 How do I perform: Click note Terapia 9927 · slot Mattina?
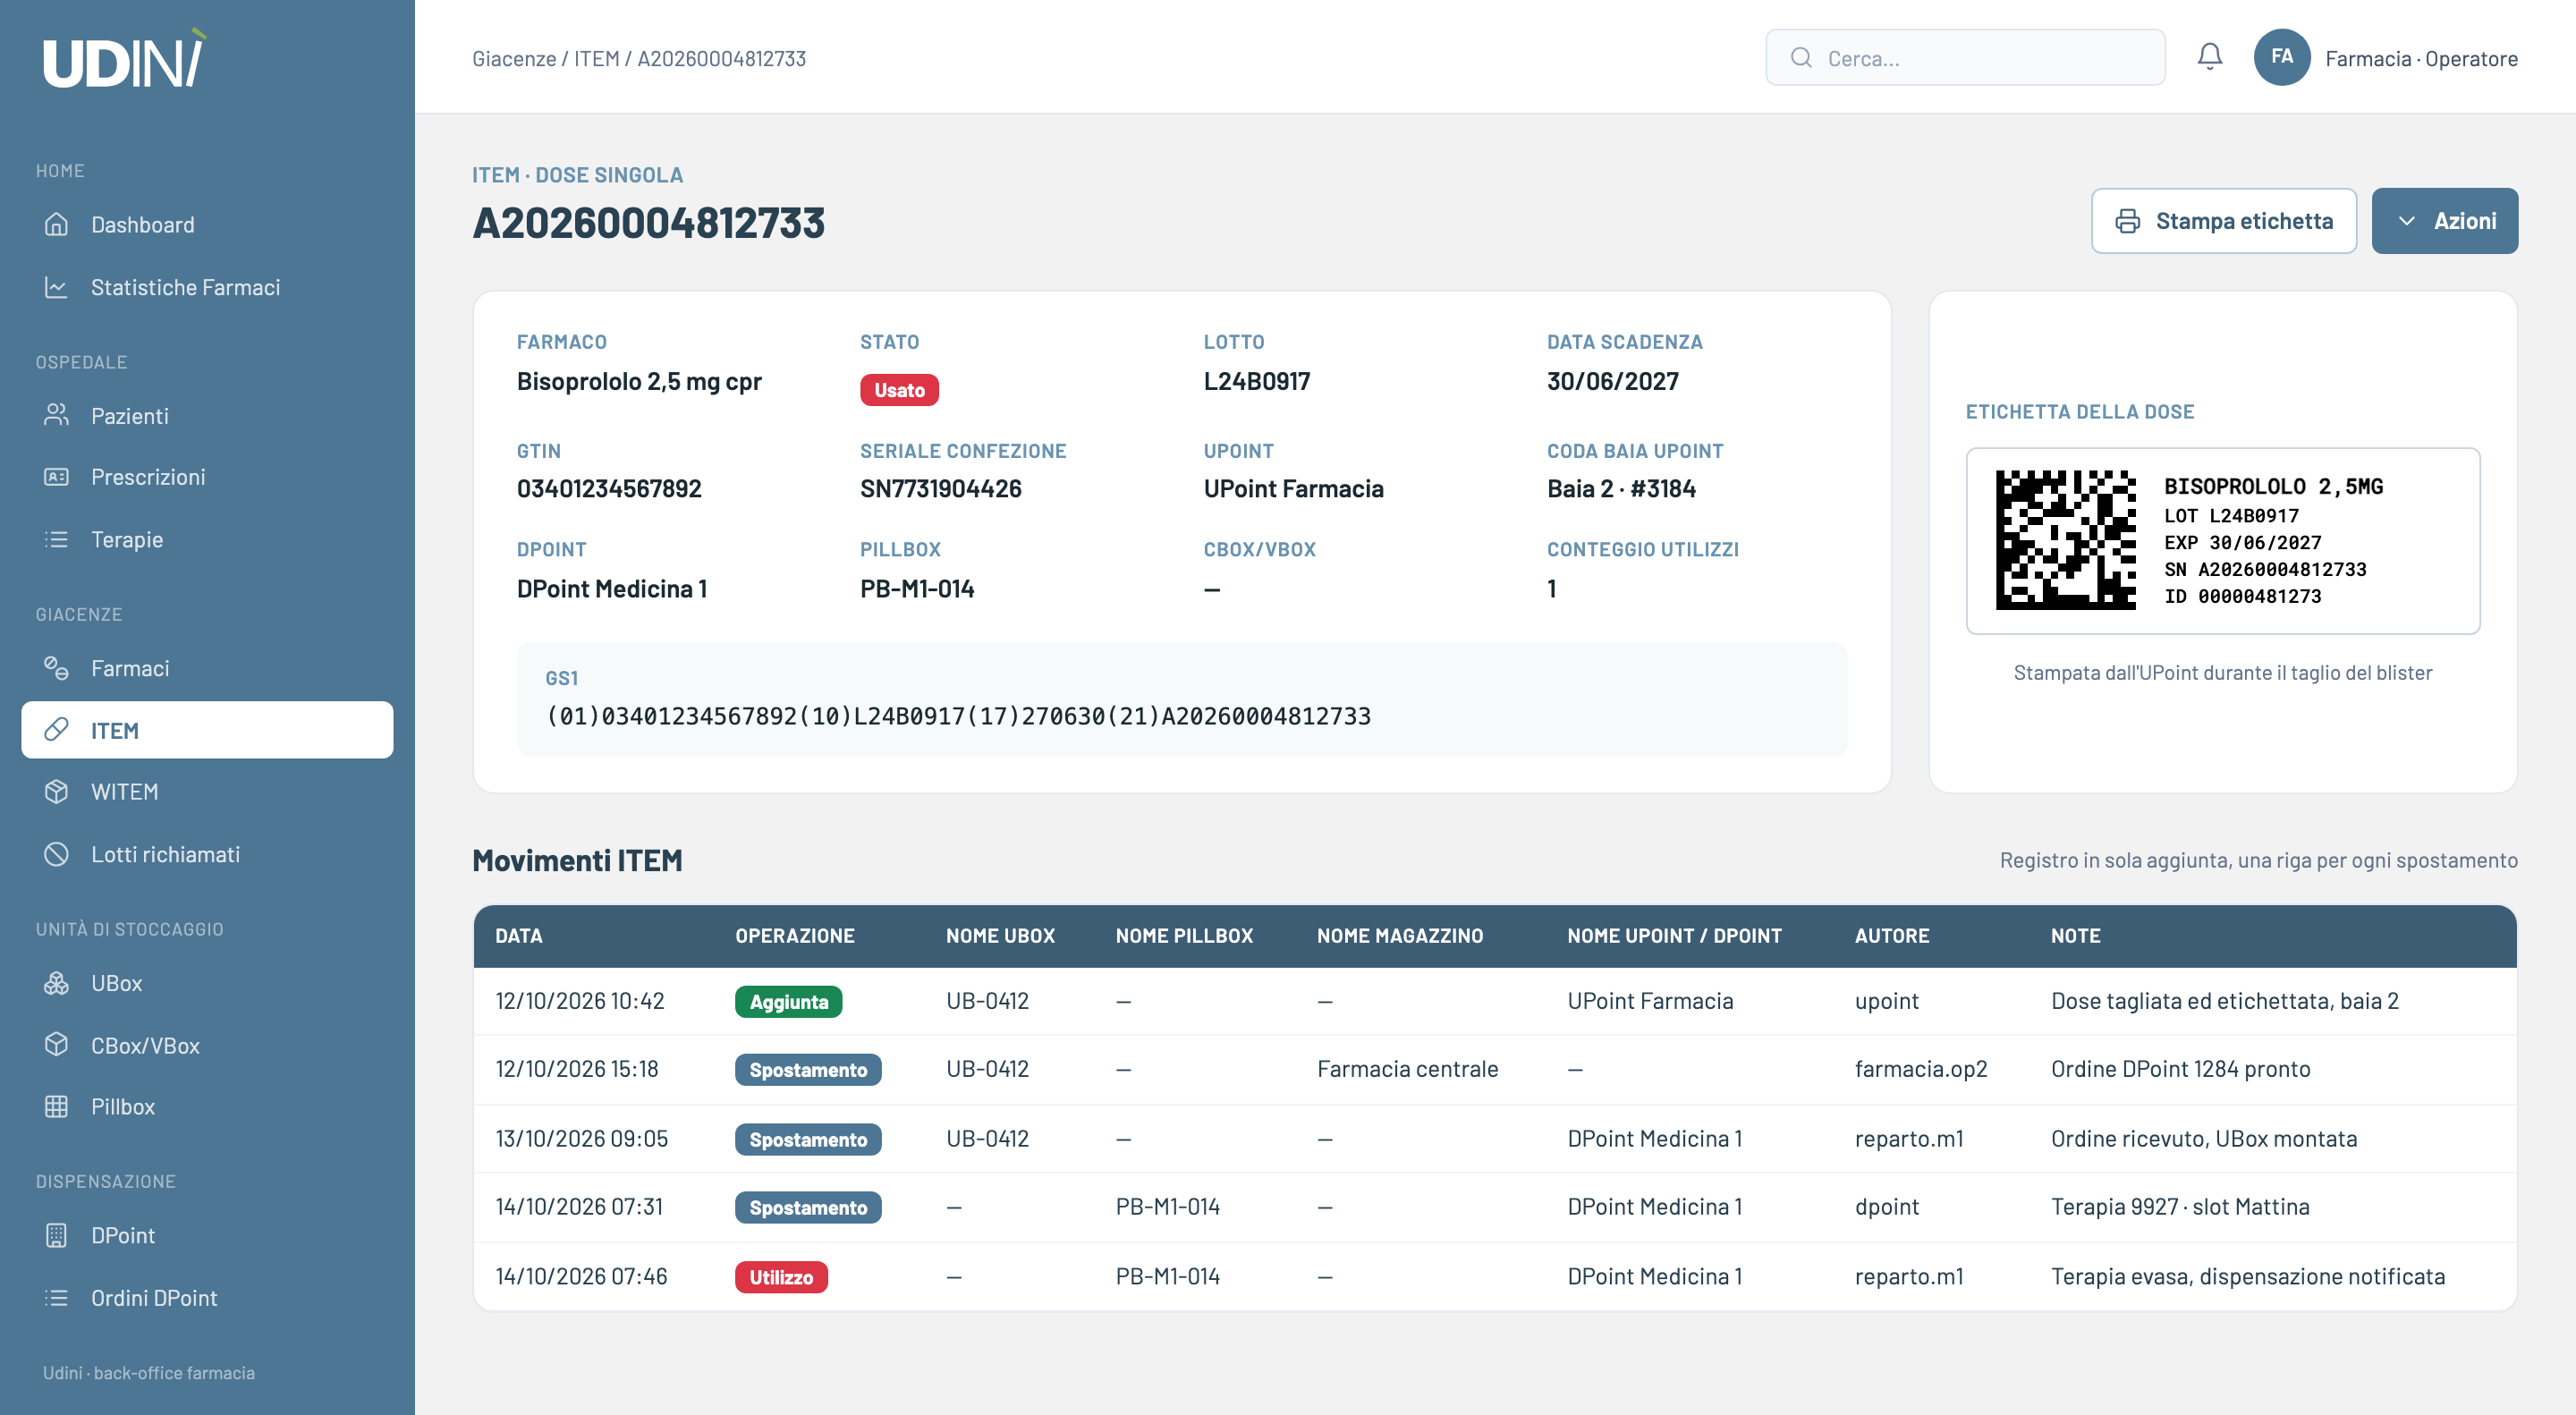click(2180, 1207)
